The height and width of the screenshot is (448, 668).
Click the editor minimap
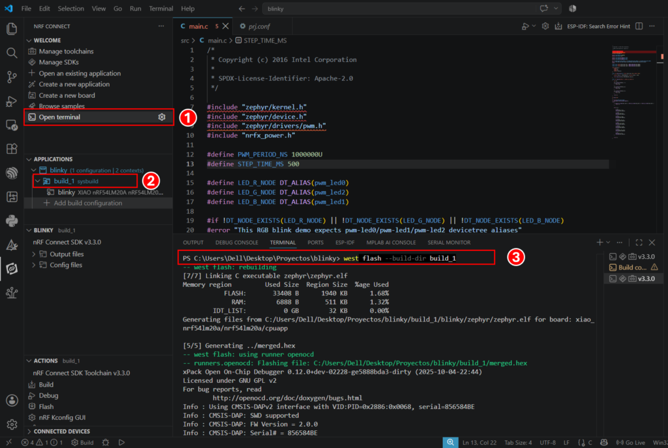[x=633, y=91]
